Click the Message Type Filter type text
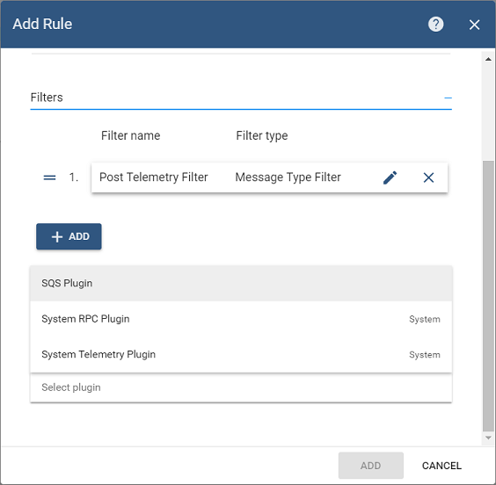Image resolution: width=496 pixels, height=485 pixels. [288, 177]
